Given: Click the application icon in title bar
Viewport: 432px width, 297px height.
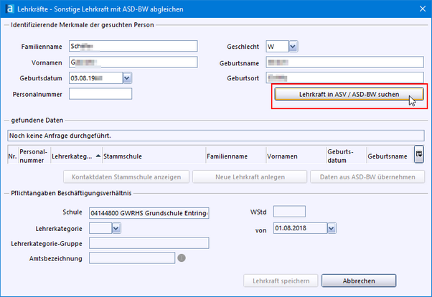Looking at the screenshot, I should (9, 8).
